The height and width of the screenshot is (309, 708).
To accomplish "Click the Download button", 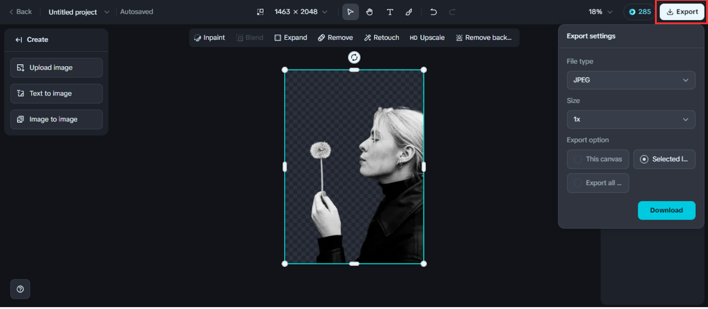I will [667, 210].
